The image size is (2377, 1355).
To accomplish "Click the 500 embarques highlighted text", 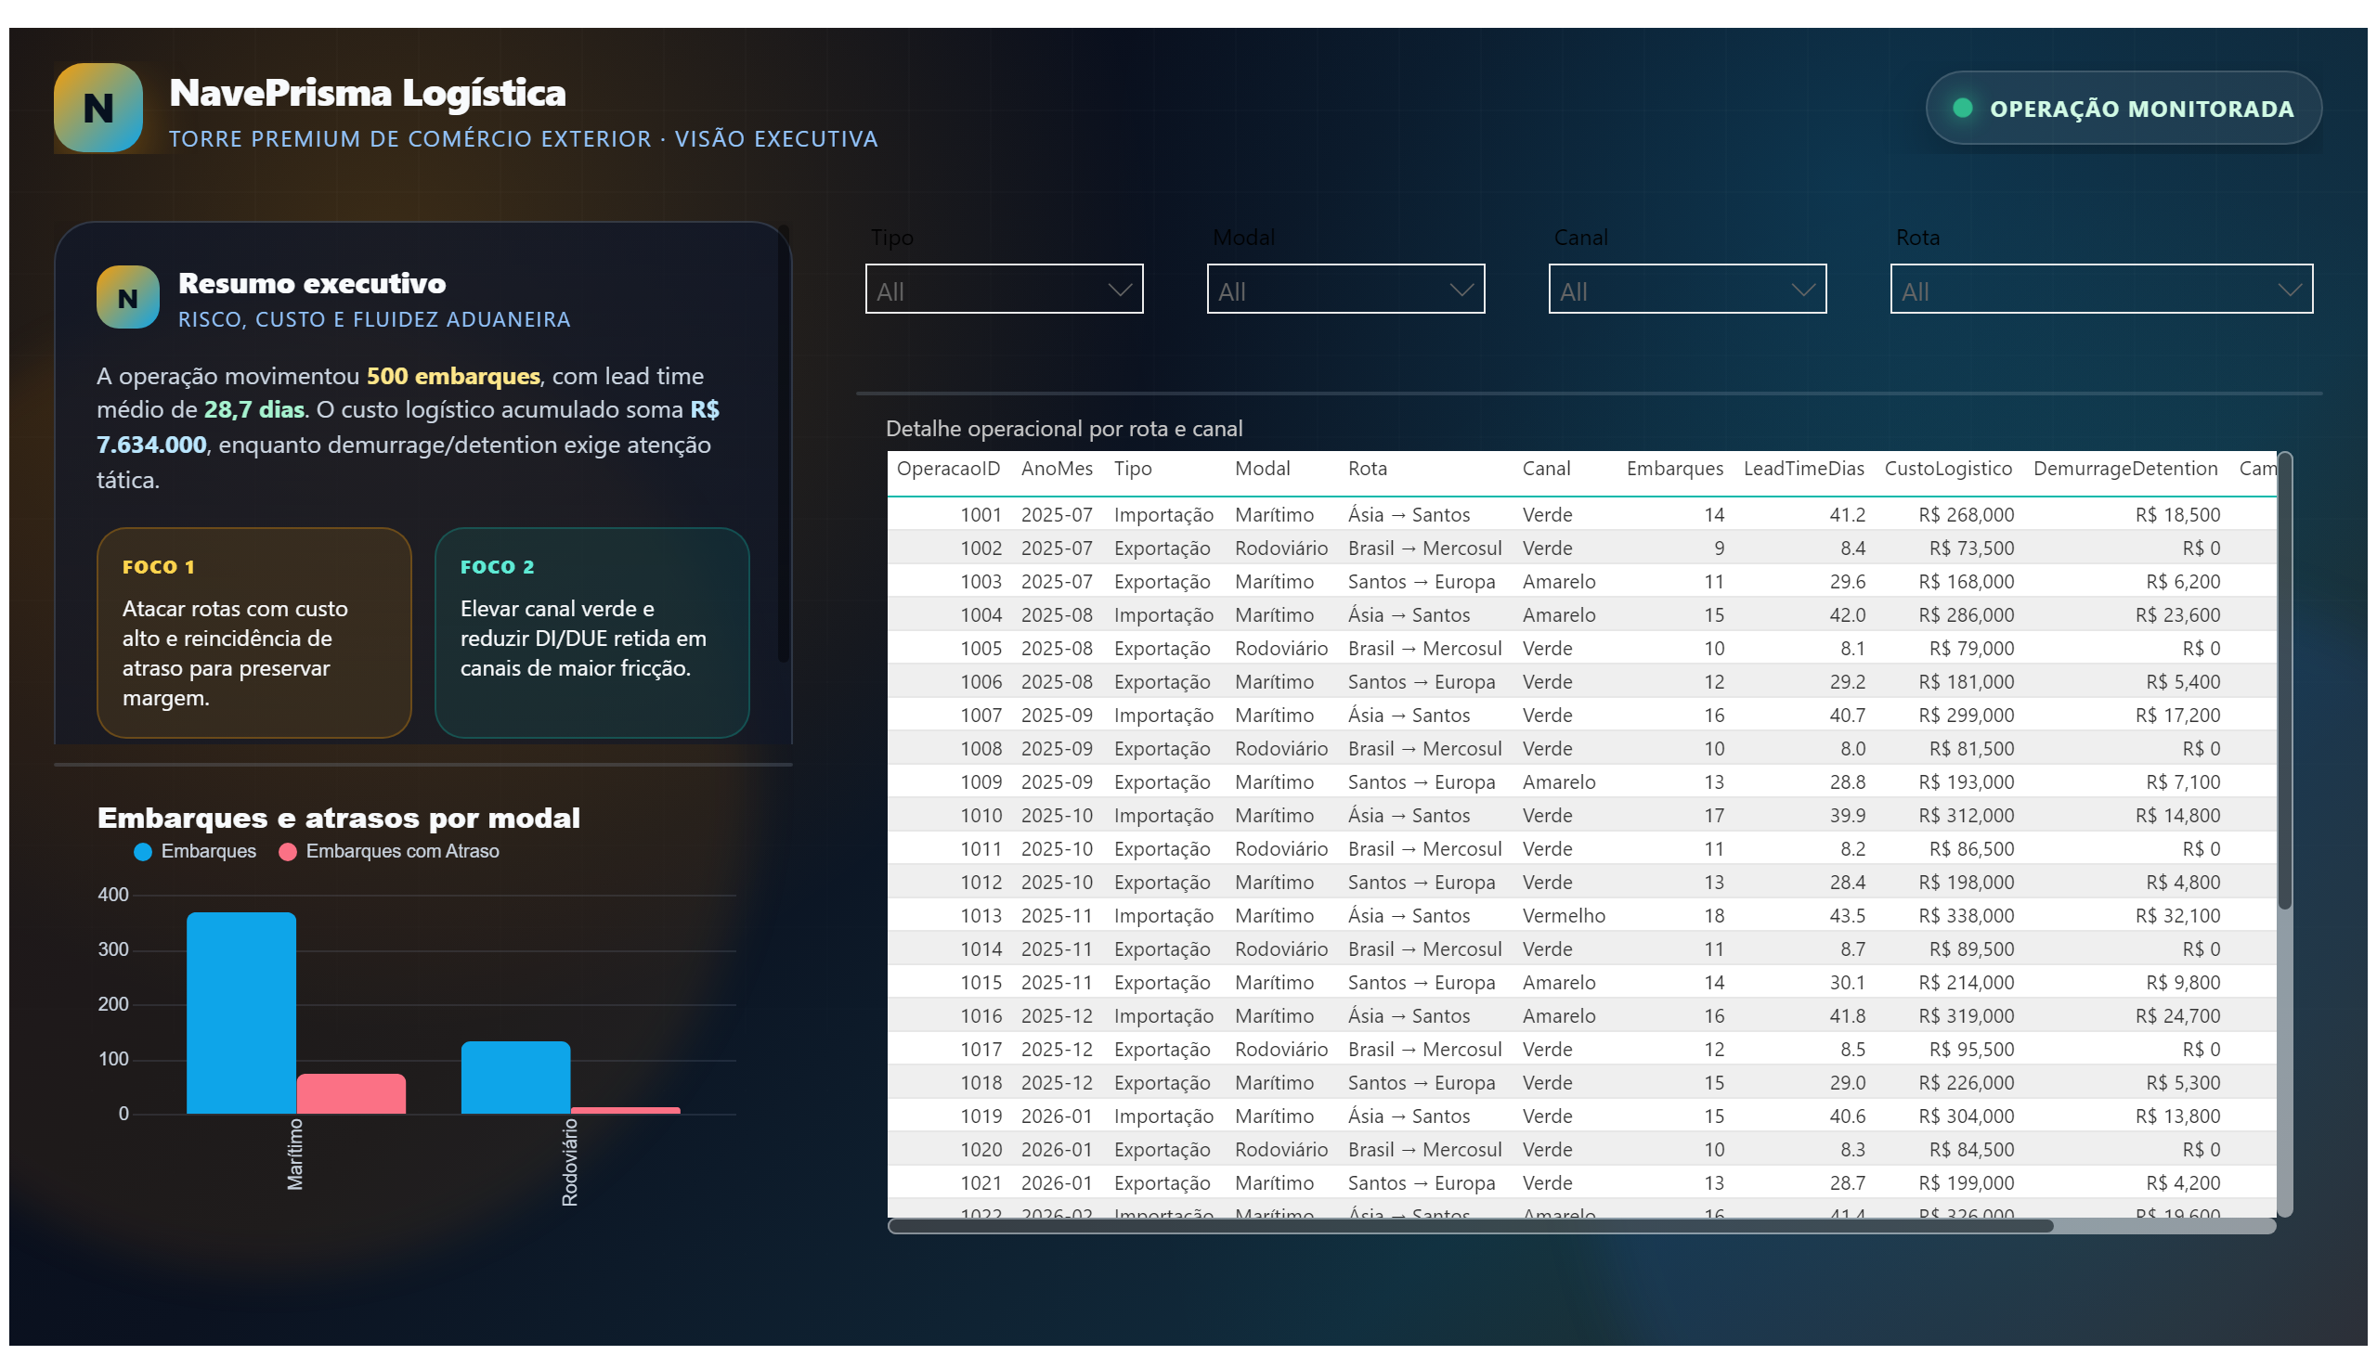I will pyautogui.click(x=453, y=377).
